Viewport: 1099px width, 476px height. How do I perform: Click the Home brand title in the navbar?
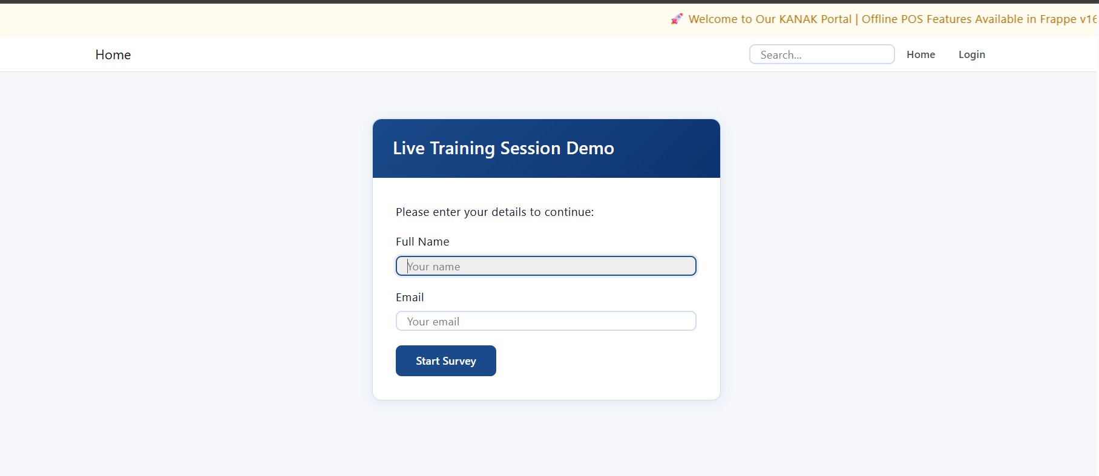(113, 54)
